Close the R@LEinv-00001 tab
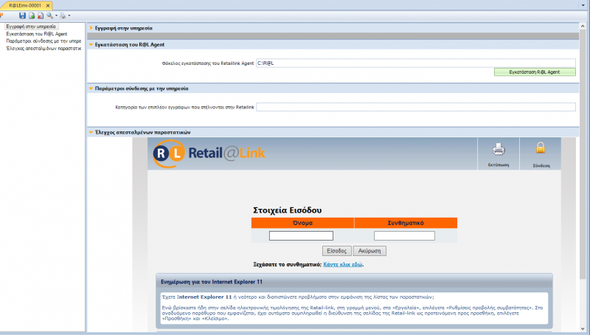The height and width of the screenshot is (335, 590). click(48, 6)
